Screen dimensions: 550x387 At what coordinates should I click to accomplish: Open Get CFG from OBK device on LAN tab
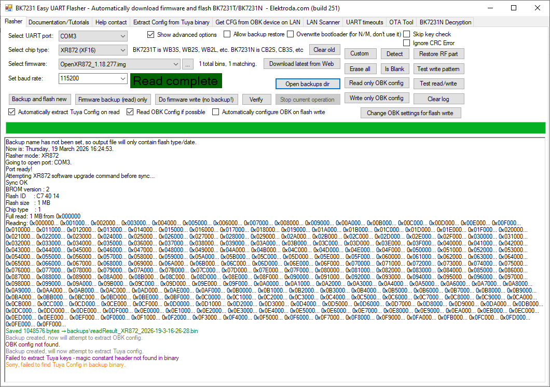coord(258,22)
